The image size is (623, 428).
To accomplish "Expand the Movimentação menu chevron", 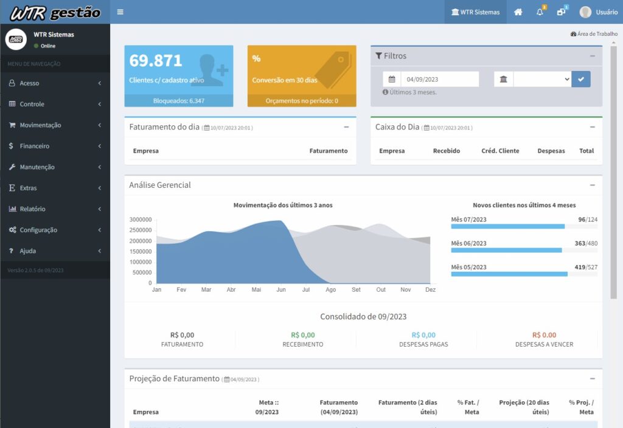I will click(100, 125).
